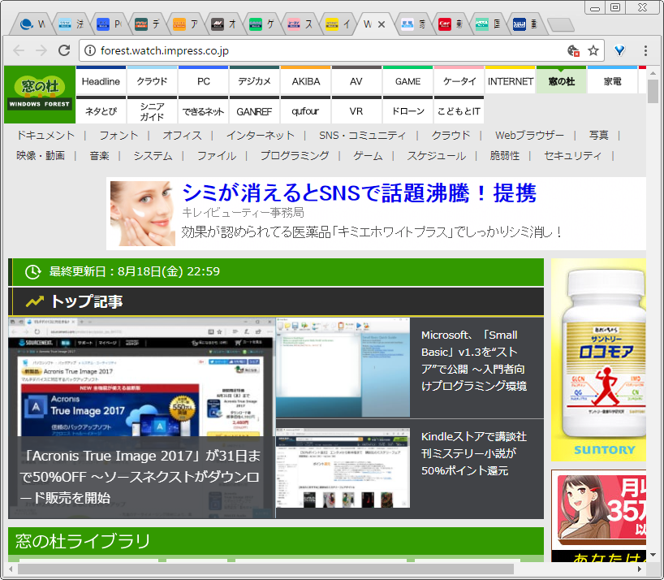Open the GAME section in the navigation bar

click(x=407, y=81)
